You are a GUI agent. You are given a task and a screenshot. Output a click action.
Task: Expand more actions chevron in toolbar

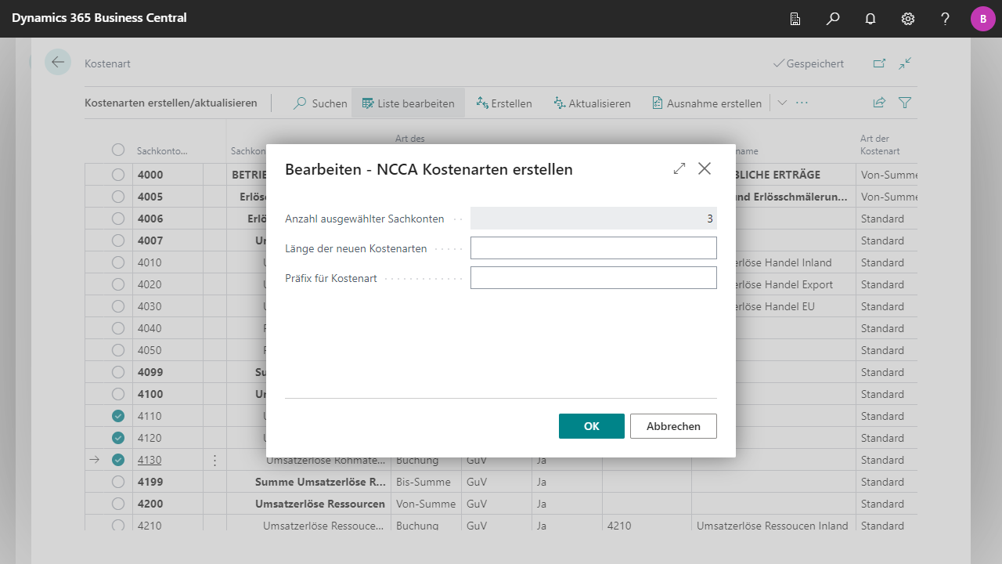point(782,103)
